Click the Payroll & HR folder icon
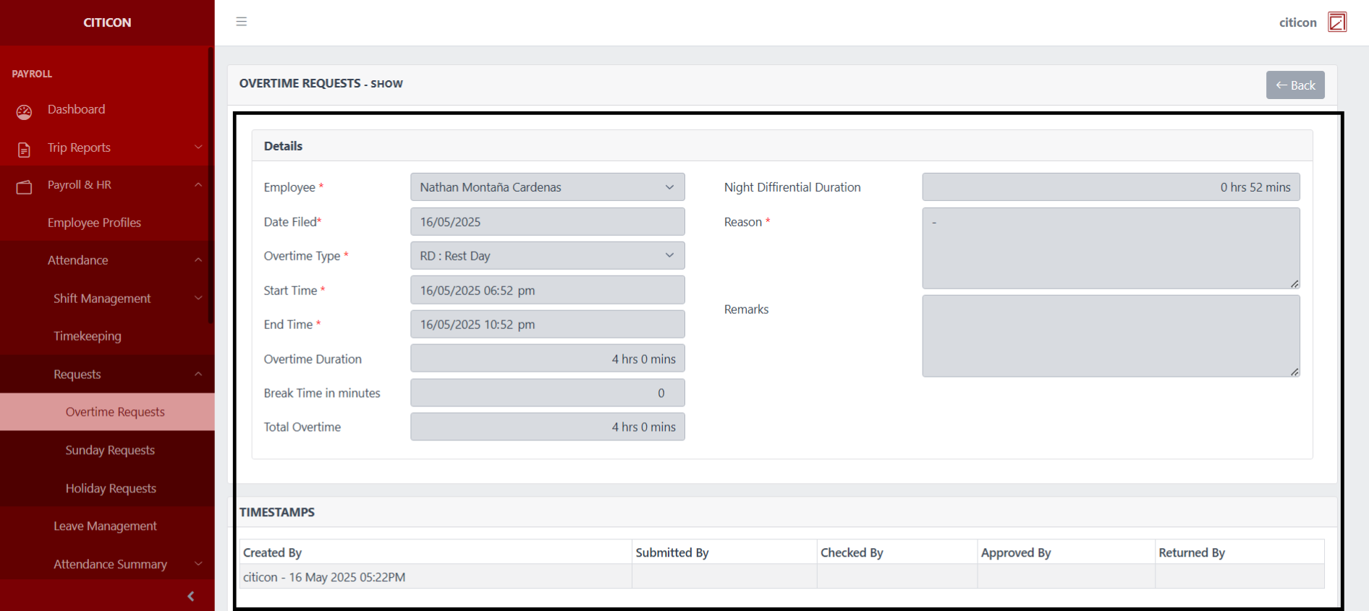The height and width of the screenshot is (611, 1369). [x=25, y=187]
